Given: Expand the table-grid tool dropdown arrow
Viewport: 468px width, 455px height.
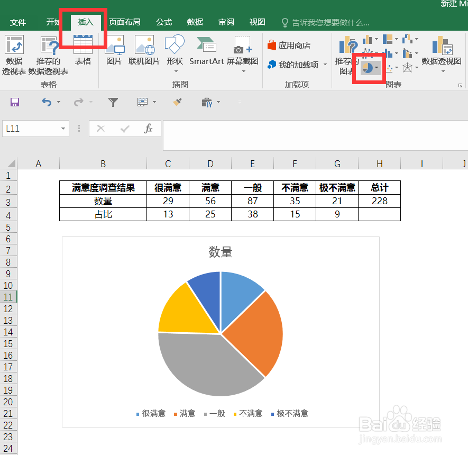Looking at the screenshot, I should coord(154,102).
